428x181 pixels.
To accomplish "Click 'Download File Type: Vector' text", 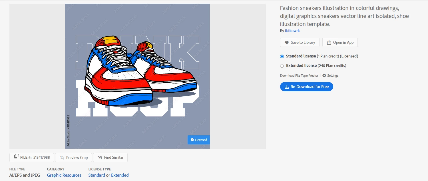I will (x=299, y=75).
